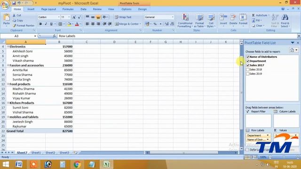Screen dimensions: 301x169
Task: Open the Name Box dropdown arrow
Action: click(35, 36)
